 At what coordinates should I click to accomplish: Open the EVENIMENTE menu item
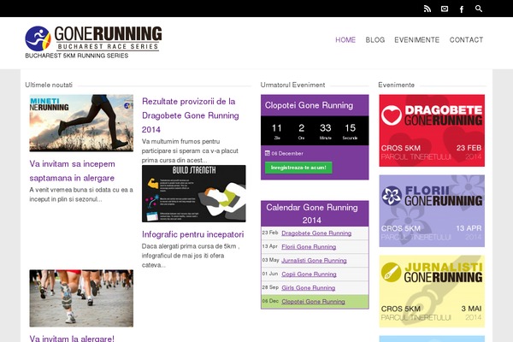416,39
